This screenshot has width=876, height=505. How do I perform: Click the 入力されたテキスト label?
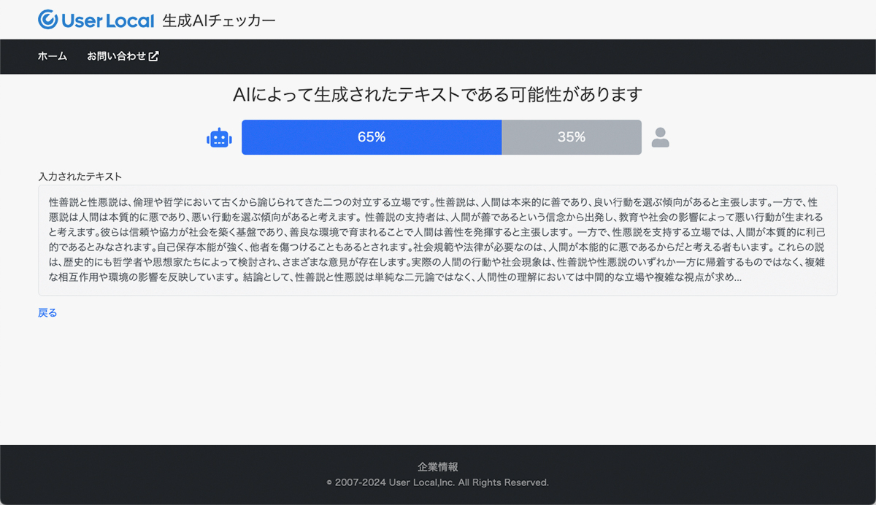80,177
